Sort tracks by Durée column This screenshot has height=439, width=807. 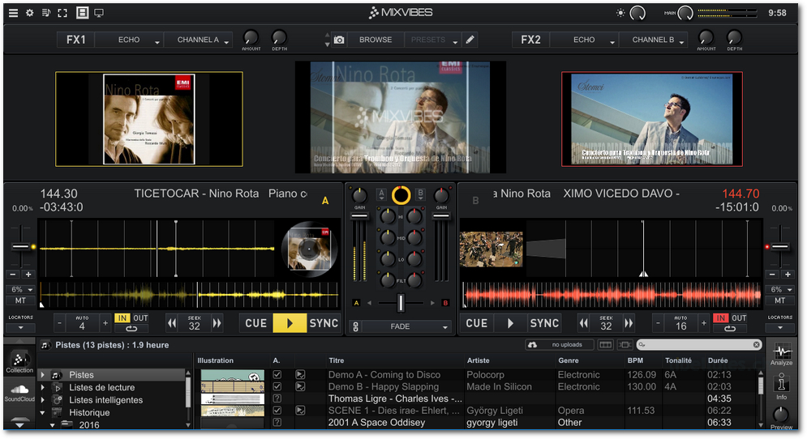[718, 360]
